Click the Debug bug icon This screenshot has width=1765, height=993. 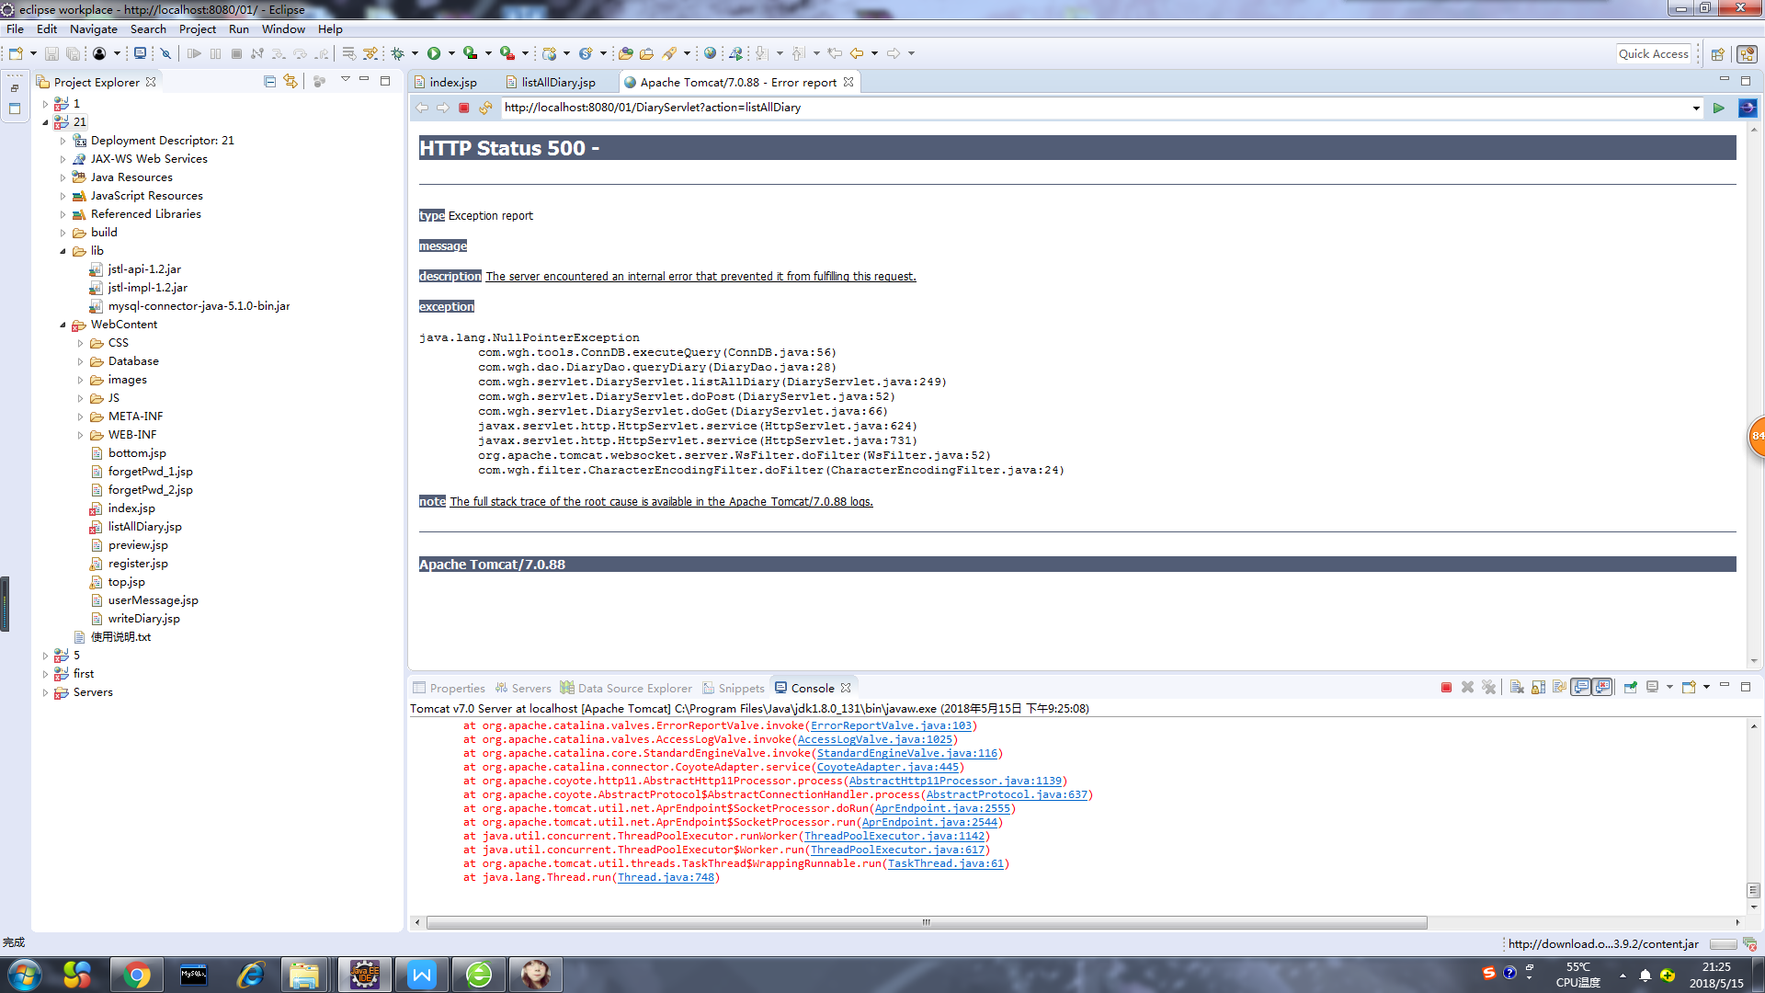[398, 53]
